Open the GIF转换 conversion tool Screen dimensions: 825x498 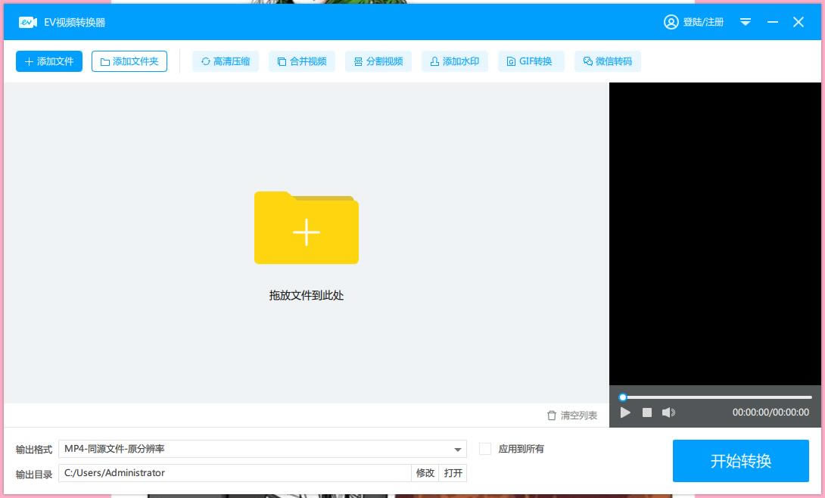pos(531,61)
